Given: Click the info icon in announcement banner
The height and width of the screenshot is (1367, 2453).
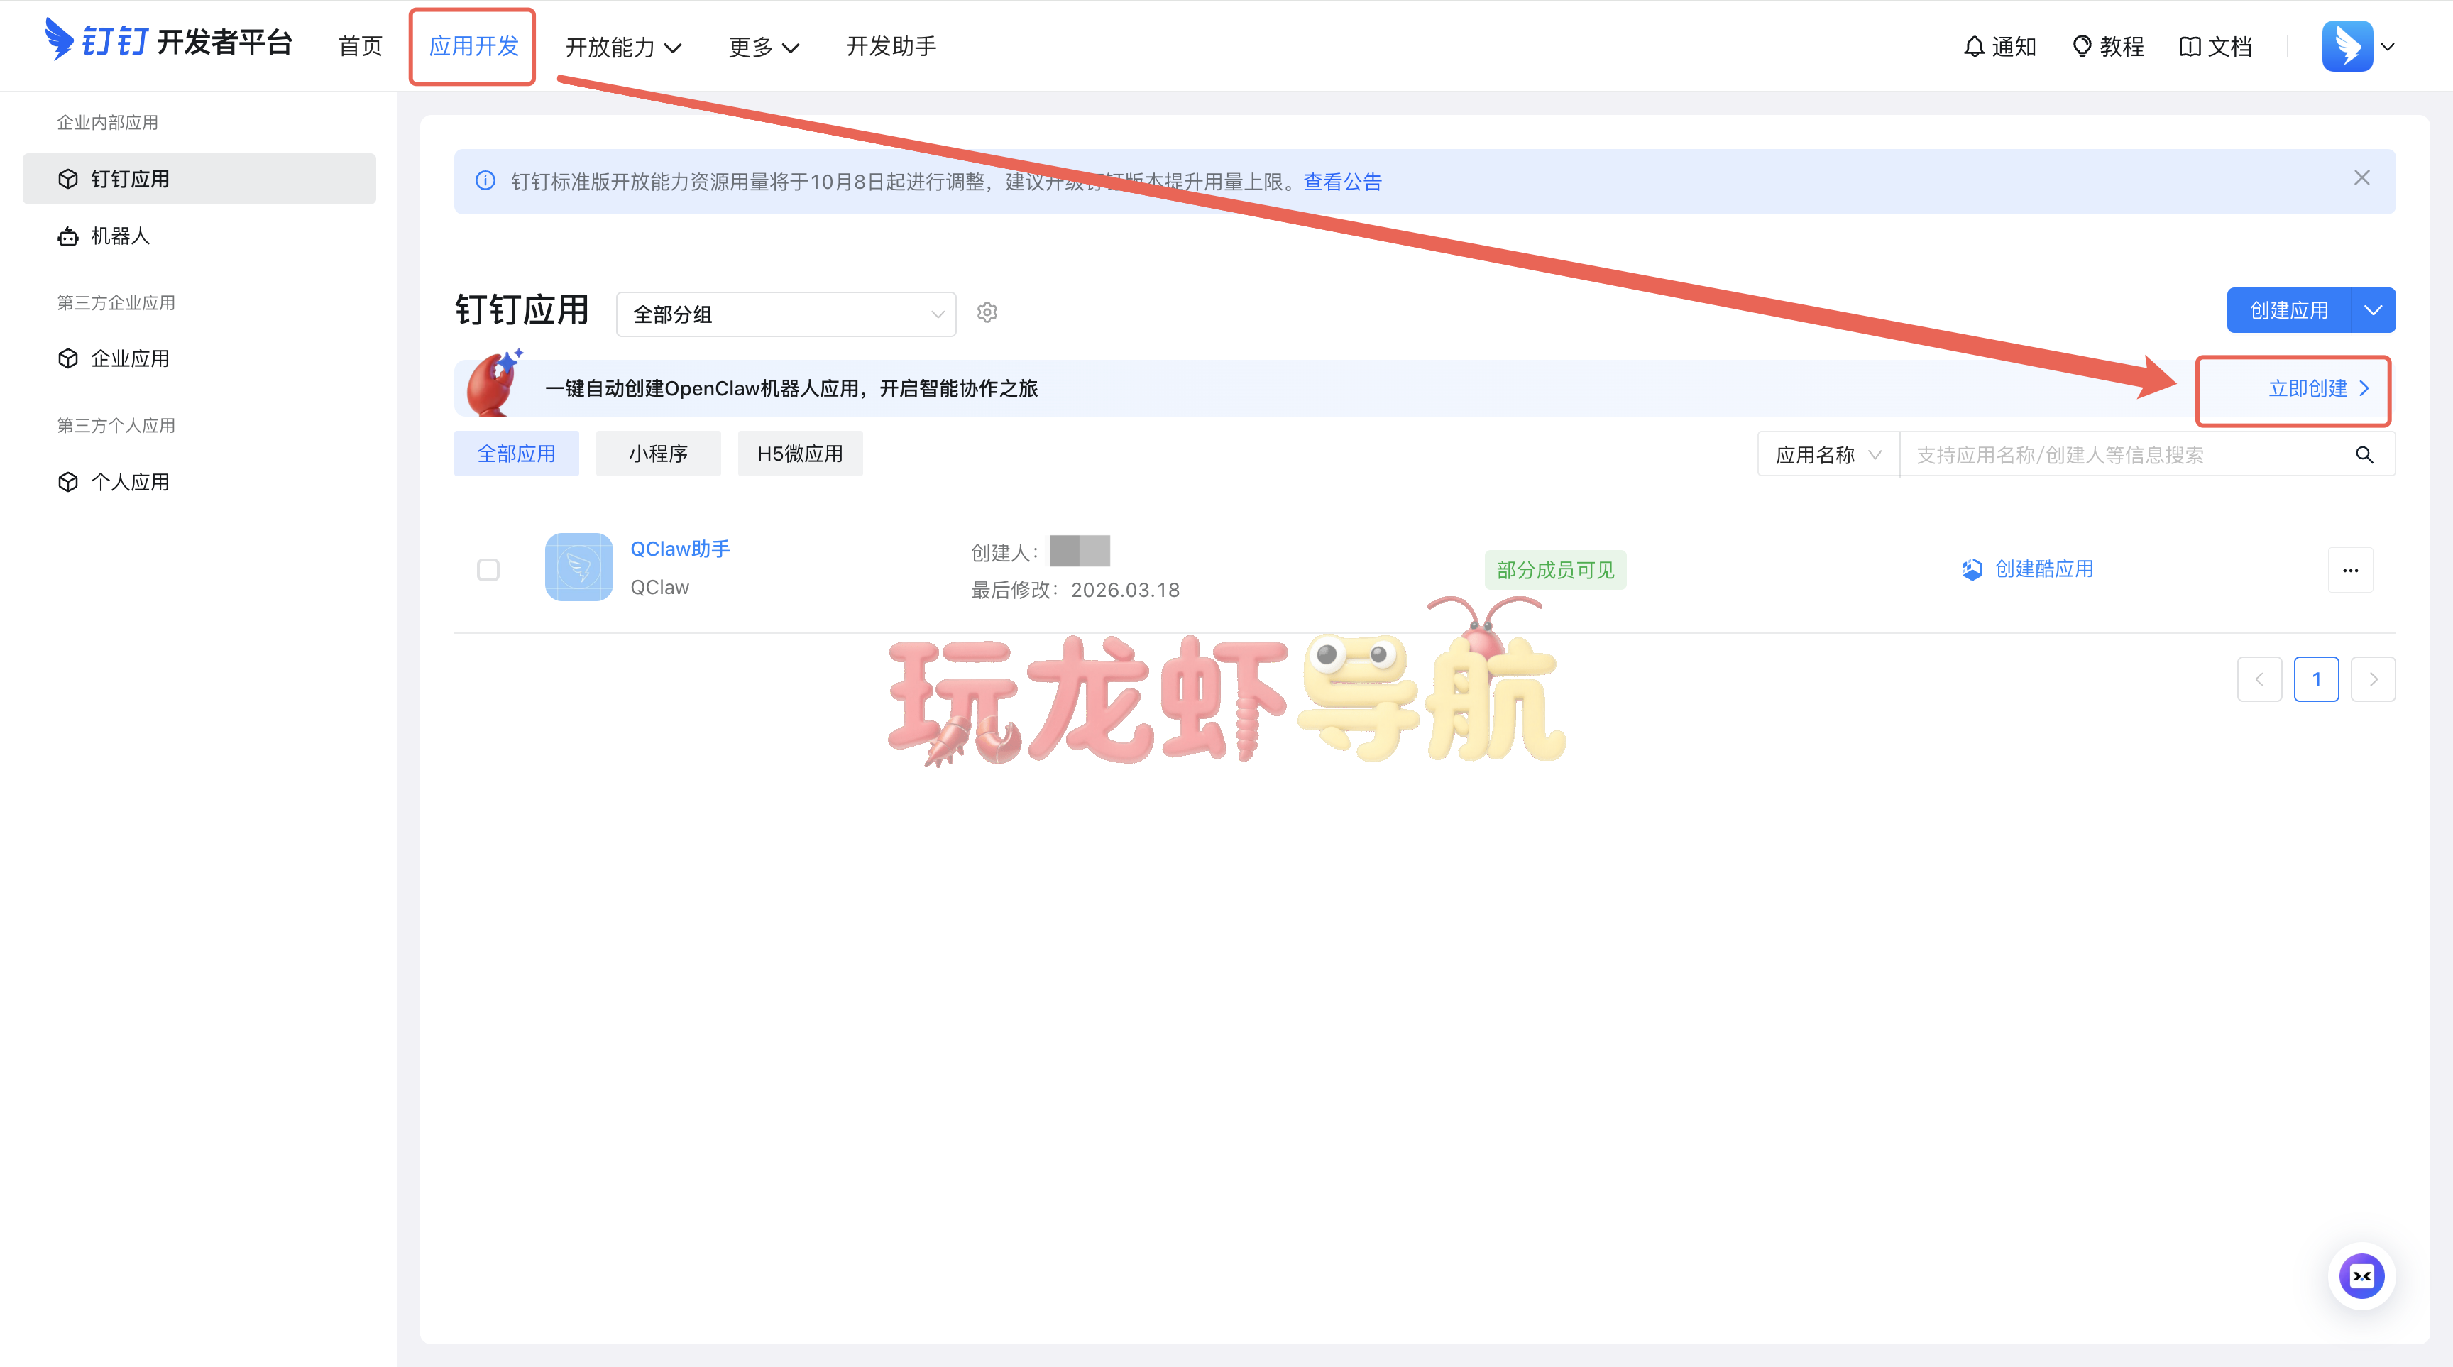Looking at the screenshot, I should (x=485, y=181).
